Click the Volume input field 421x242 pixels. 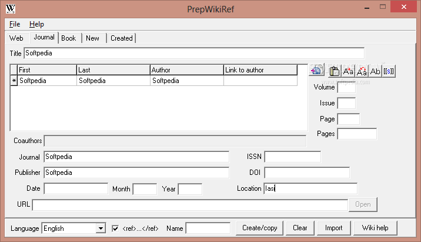coord(346,87)
